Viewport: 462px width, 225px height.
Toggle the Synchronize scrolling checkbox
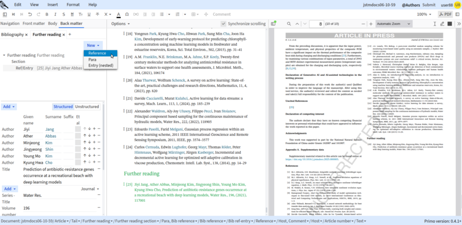[223, 24]
